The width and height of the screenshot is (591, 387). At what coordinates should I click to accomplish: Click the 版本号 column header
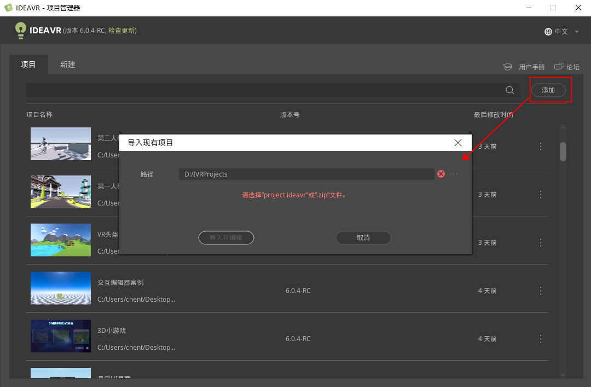click(290, 114)
